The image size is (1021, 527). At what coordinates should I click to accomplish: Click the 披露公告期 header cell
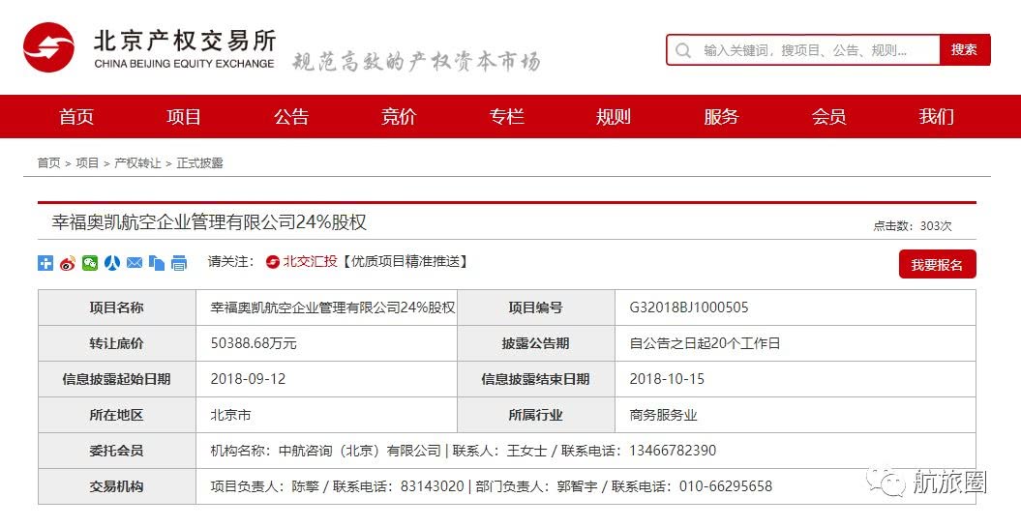(536, 343)
